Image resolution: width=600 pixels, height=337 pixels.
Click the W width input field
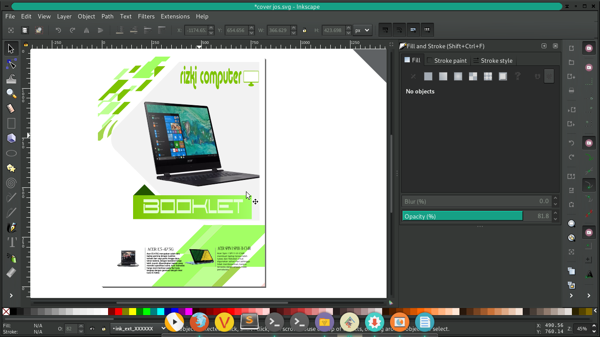click(x=279, y=30)
